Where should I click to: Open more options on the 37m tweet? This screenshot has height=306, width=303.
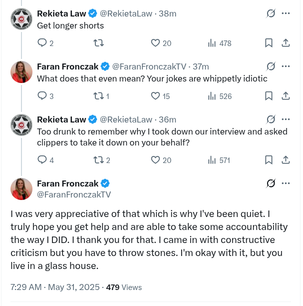tap(286, 66)
